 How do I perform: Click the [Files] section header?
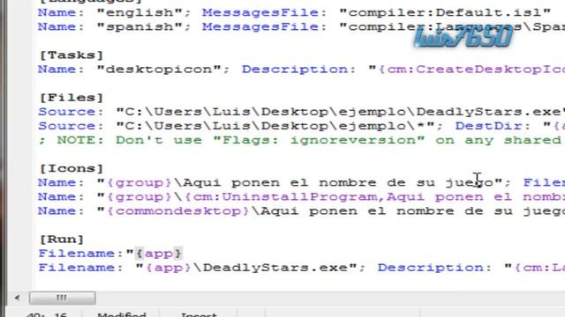tap(72, 98)
